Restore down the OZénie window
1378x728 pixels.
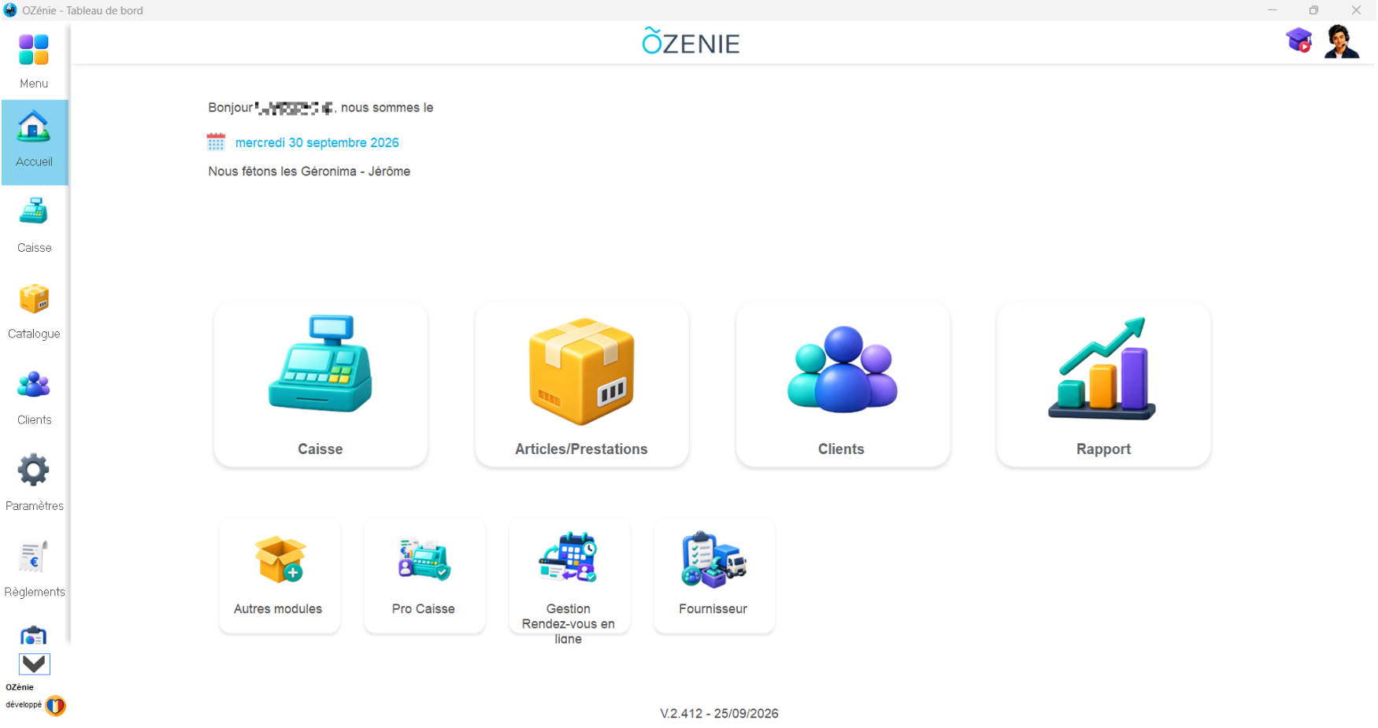coord(1313,10)
